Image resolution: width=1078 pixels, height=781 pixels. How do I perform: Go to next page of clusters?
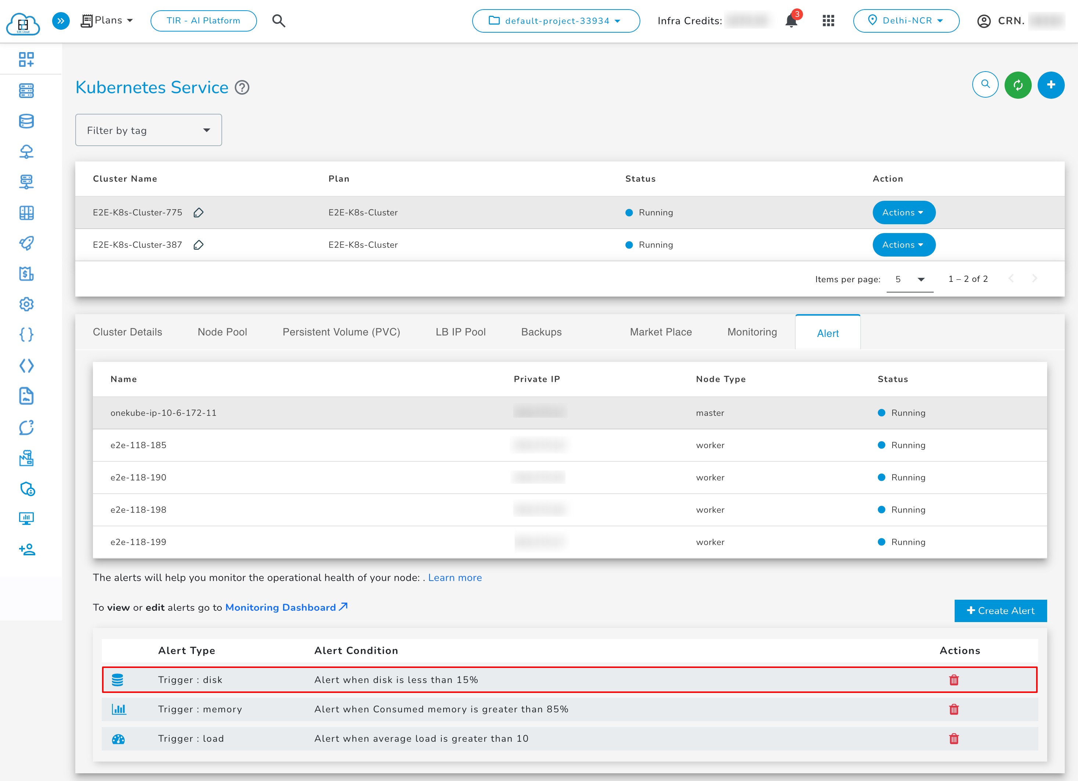1034,279
